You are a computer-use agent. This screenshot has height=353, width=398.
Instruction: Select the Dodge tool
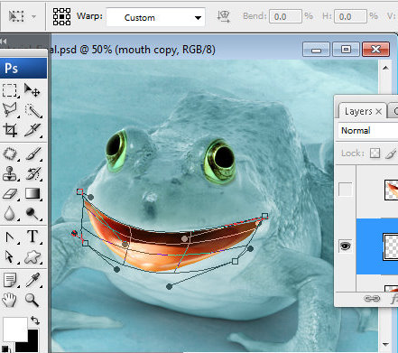point(32,213)
